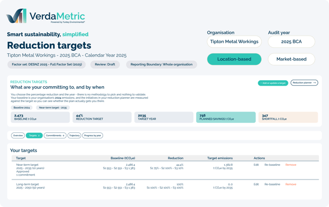This screenshot has height=207, width=329.
Task: Select the 756 Planned Savings card
Action: coord(226,118)
